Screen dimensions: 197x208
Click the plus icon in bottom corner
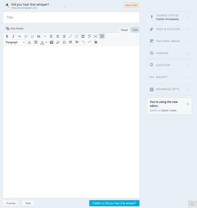coord(192,205)
